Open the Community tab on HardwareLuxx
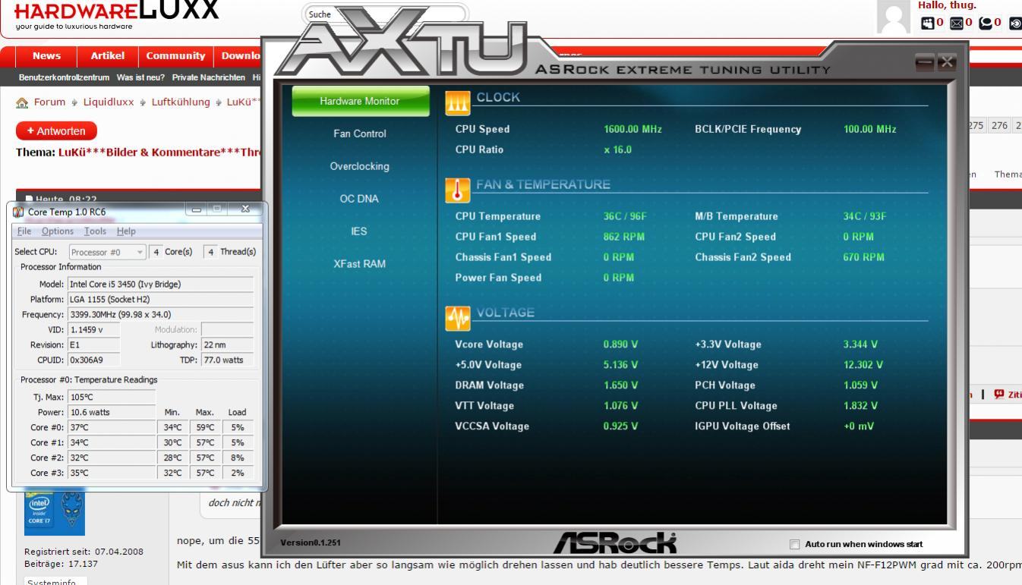The image size is (1022, 585). click(175, 56)
